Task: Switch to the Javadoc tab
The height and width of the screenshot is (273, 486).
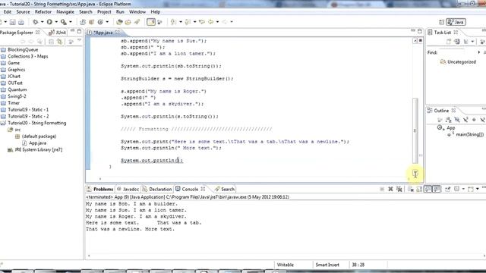Action: click(128, 189)
